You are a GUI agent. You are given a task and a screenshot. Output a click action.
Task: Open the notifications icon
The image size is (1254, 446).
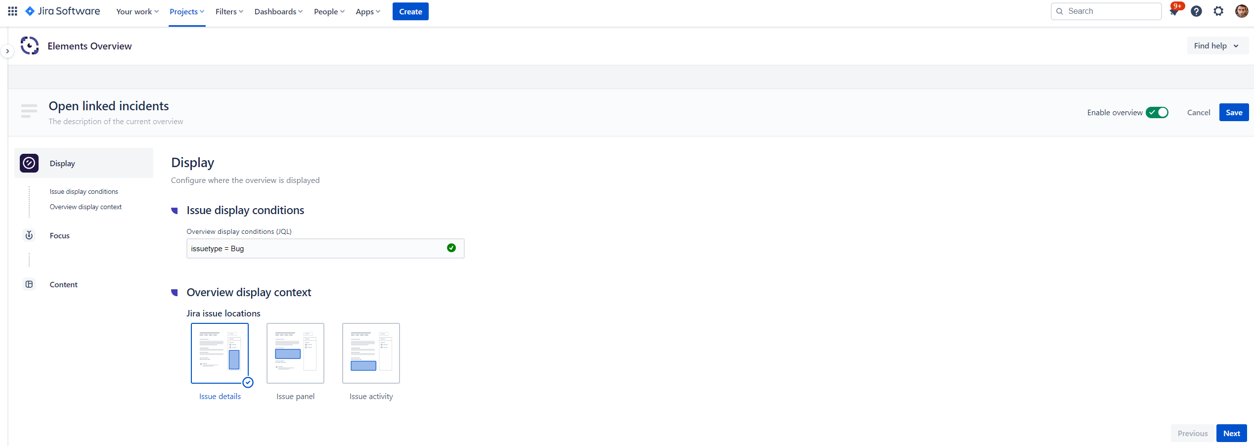(x=1174, y=11)
